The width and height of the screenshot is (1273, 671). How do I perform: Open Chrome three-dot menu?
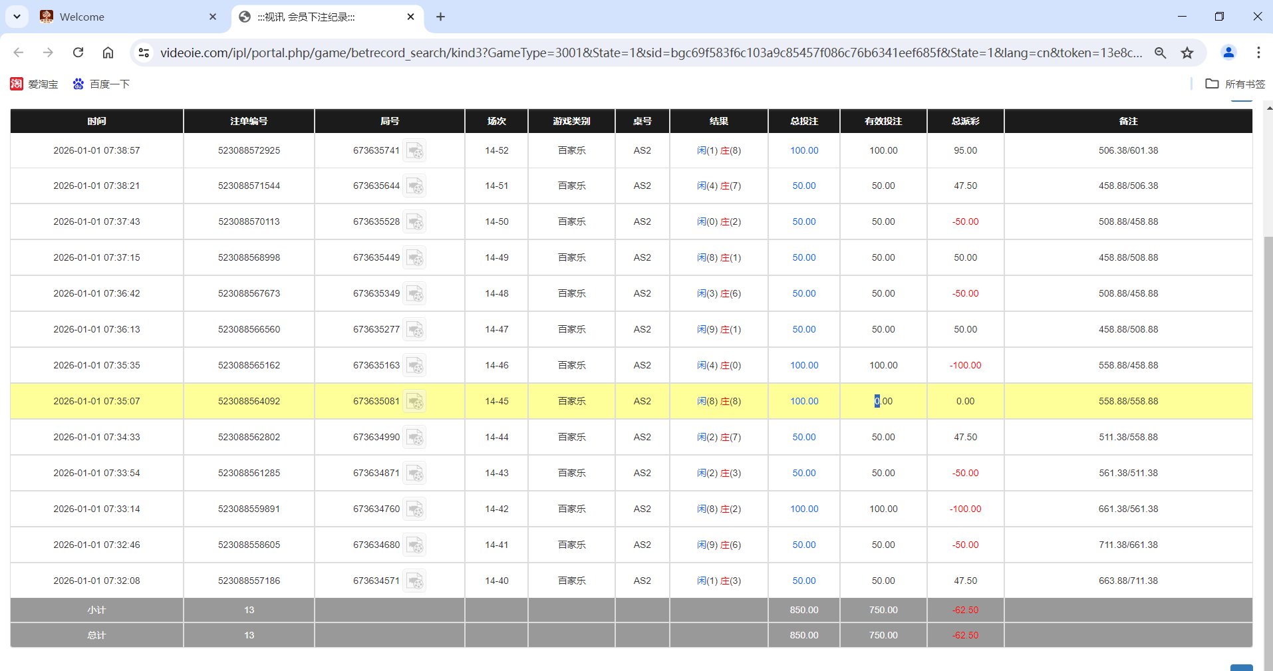point(1258,53)
